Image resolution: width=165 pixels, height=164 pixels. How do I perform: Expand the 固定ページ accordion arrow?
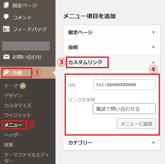pyautogui.click(x=153, y=32)
